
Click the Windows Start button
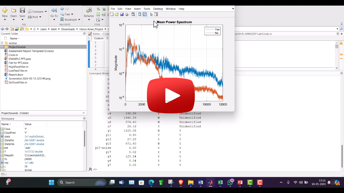[51, 182]
